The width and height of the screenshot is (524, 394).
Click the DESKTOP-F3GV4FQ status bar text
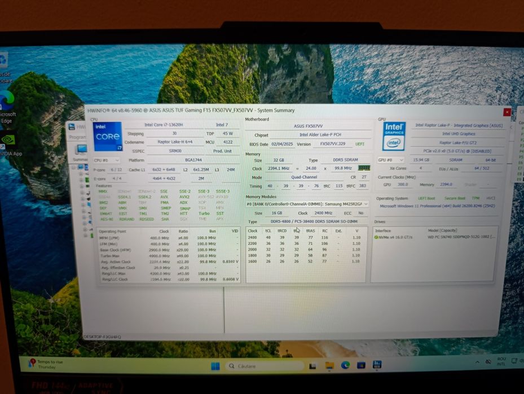pyautogui.click(x=102, y=337)
